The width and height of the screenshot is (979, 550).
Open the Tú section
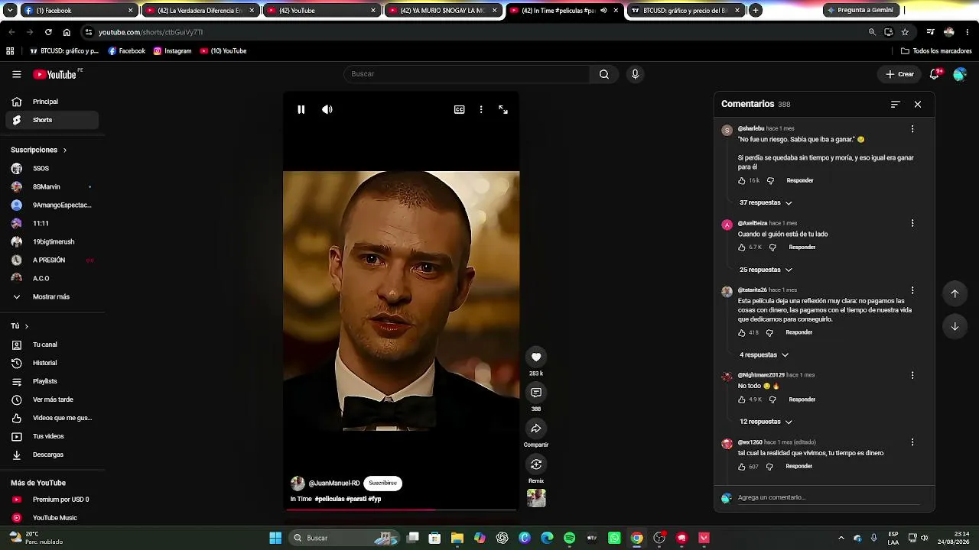pyautogui.click(x=20, y=326)
